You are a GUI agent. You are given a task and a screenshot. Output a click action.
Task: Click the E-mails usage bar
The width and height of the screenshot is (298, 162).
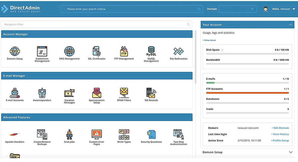coord(247,83)
